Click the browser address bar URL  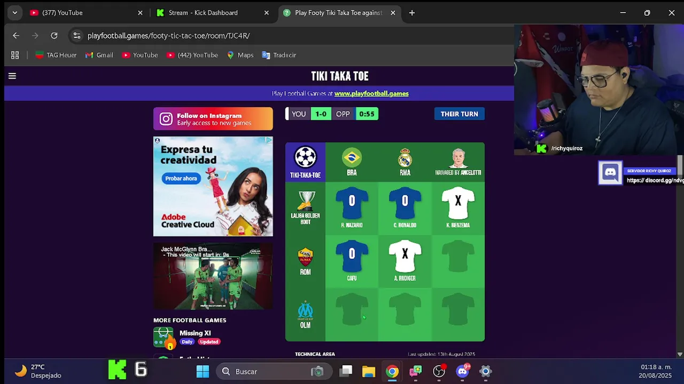click(169, 36)
